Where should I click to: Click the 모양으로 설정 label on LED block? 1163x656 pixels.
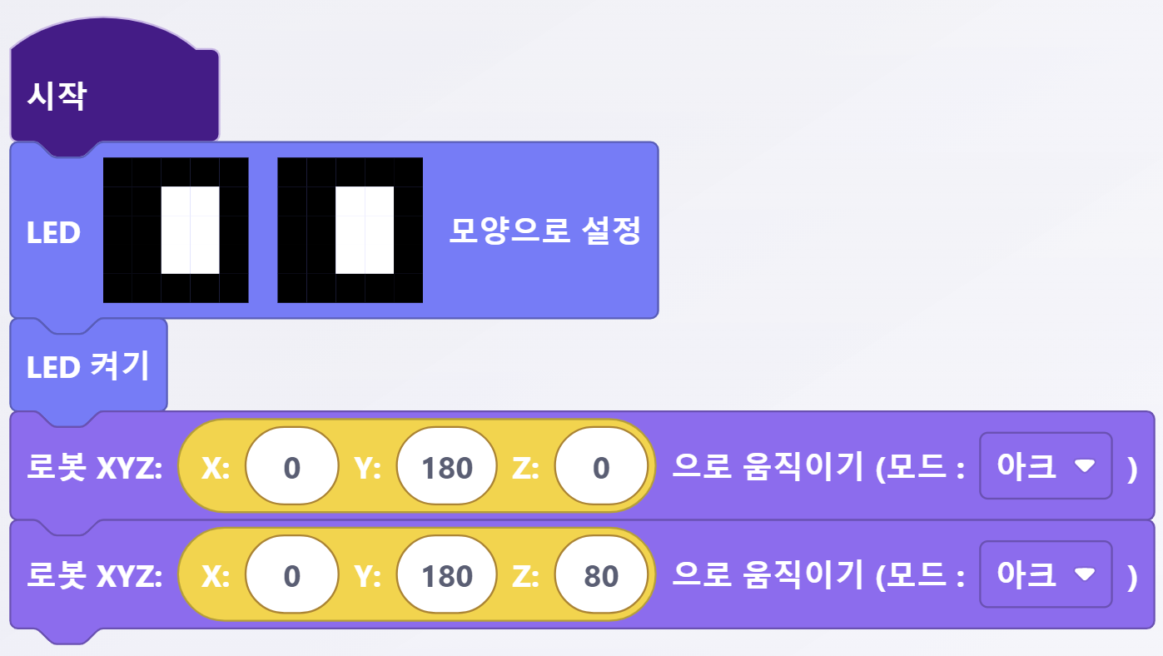click(544, 231)
